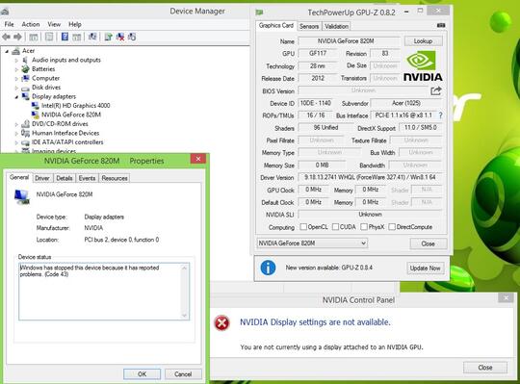
Task: Open the File menu in Device Manager
Action: point(9,24)
